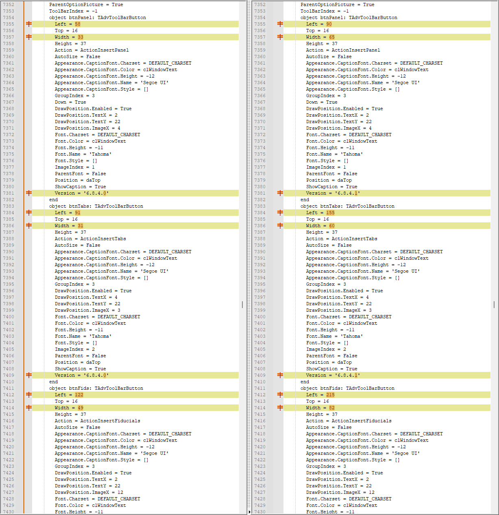Image resolution: width=499 pixels, height=515 pixels.
Task: Click the diff marker on line 7355 in left pane
Action: [x=29, y=24]
